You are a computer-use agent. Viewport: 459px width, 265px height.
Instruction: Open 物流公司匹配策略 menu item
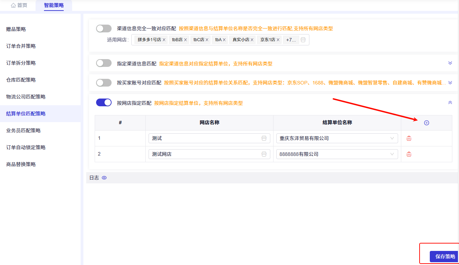[x=40, y=97]
